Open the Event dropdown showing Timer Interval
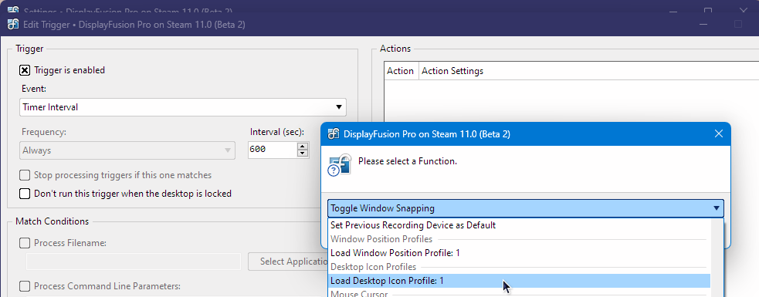Screen dimensions: 759x297 point(183,107)
